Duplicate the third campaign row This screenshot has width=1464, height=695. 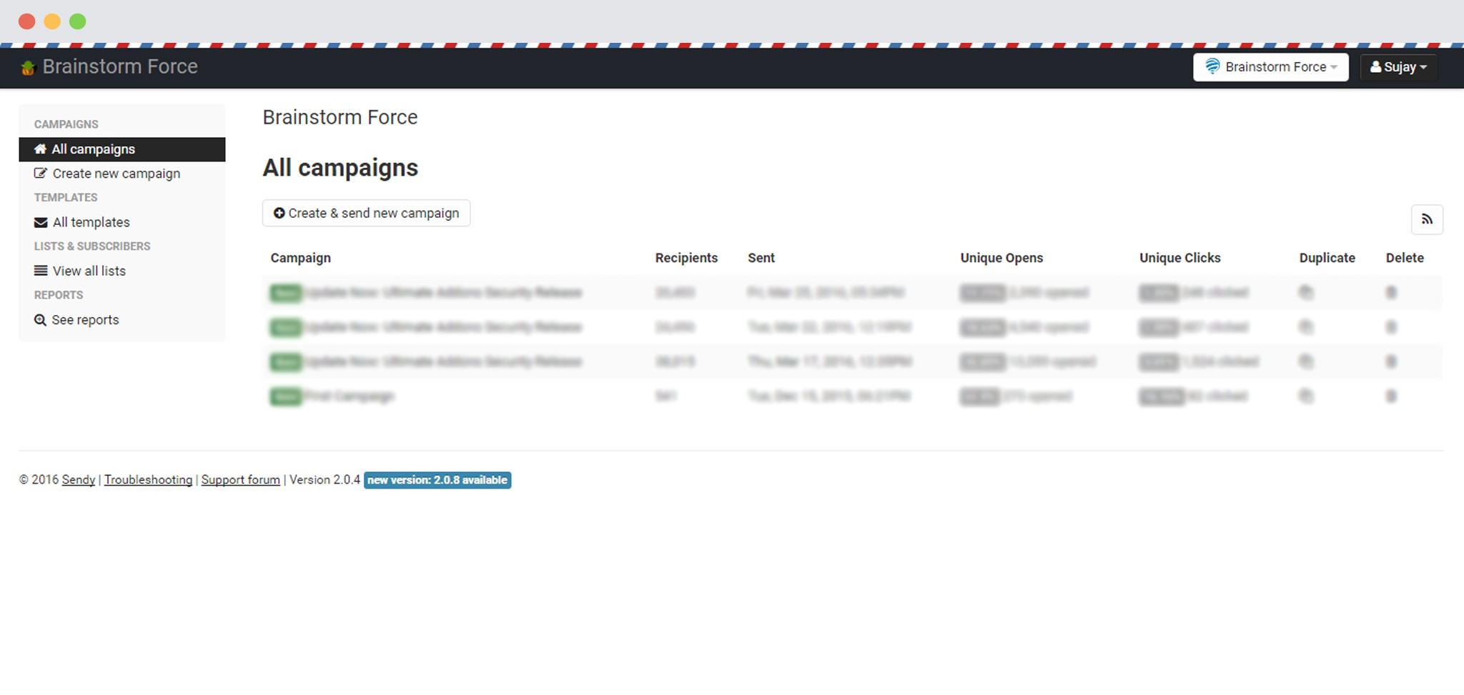(x=1306, y=361)
